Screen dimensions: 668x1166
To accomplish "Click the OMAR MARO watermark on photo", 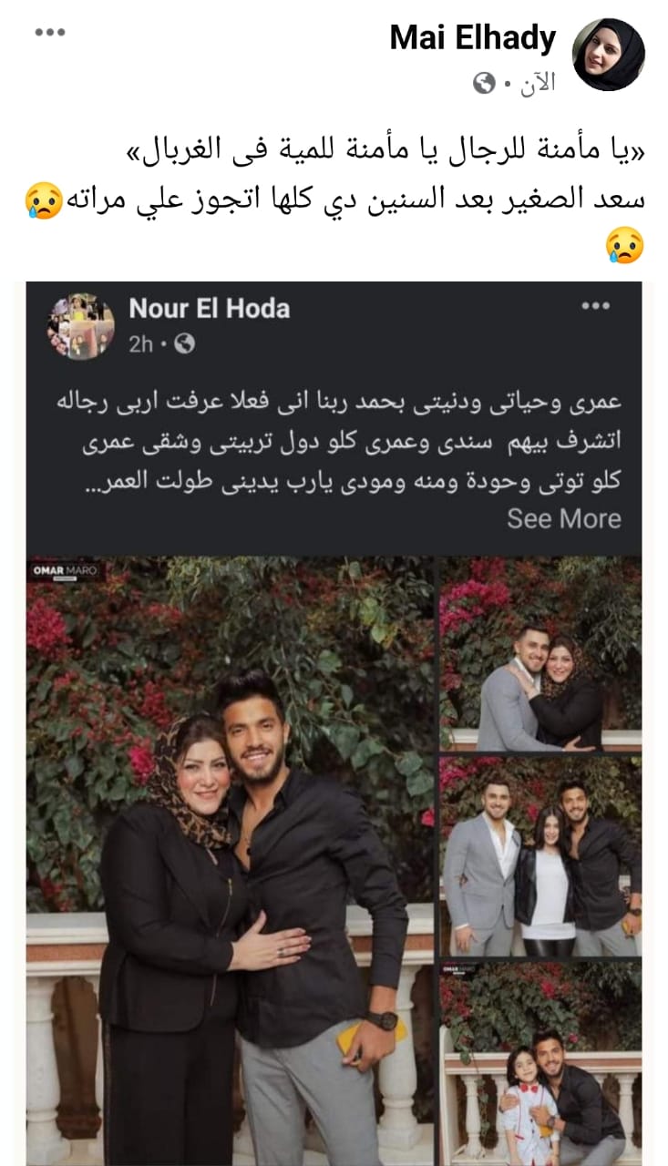I will pyautogui.click(x=66, y=572).
